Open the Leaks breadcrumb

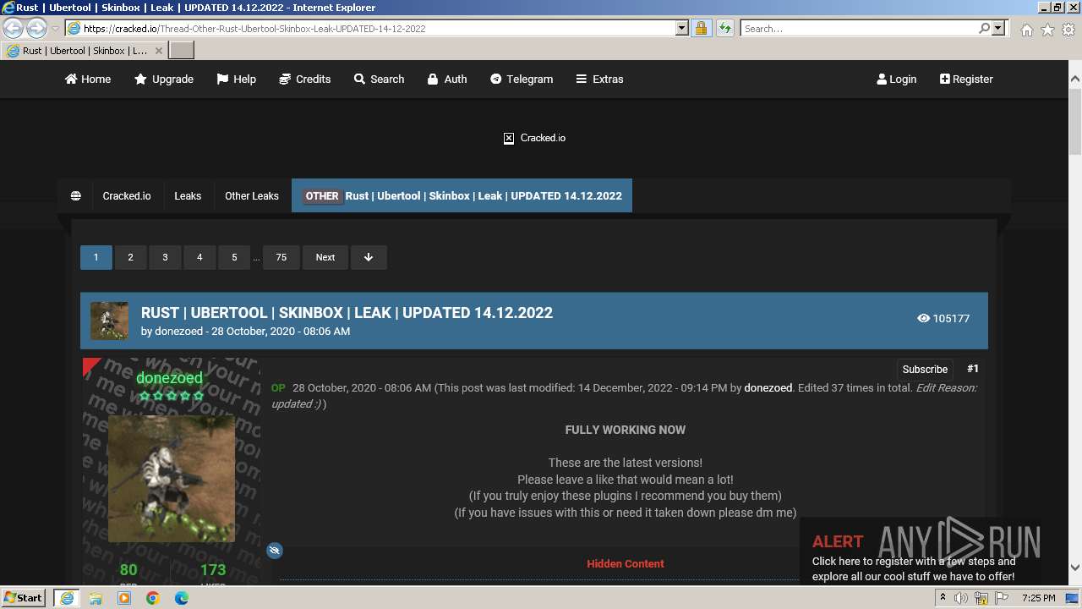coord(188,195)
